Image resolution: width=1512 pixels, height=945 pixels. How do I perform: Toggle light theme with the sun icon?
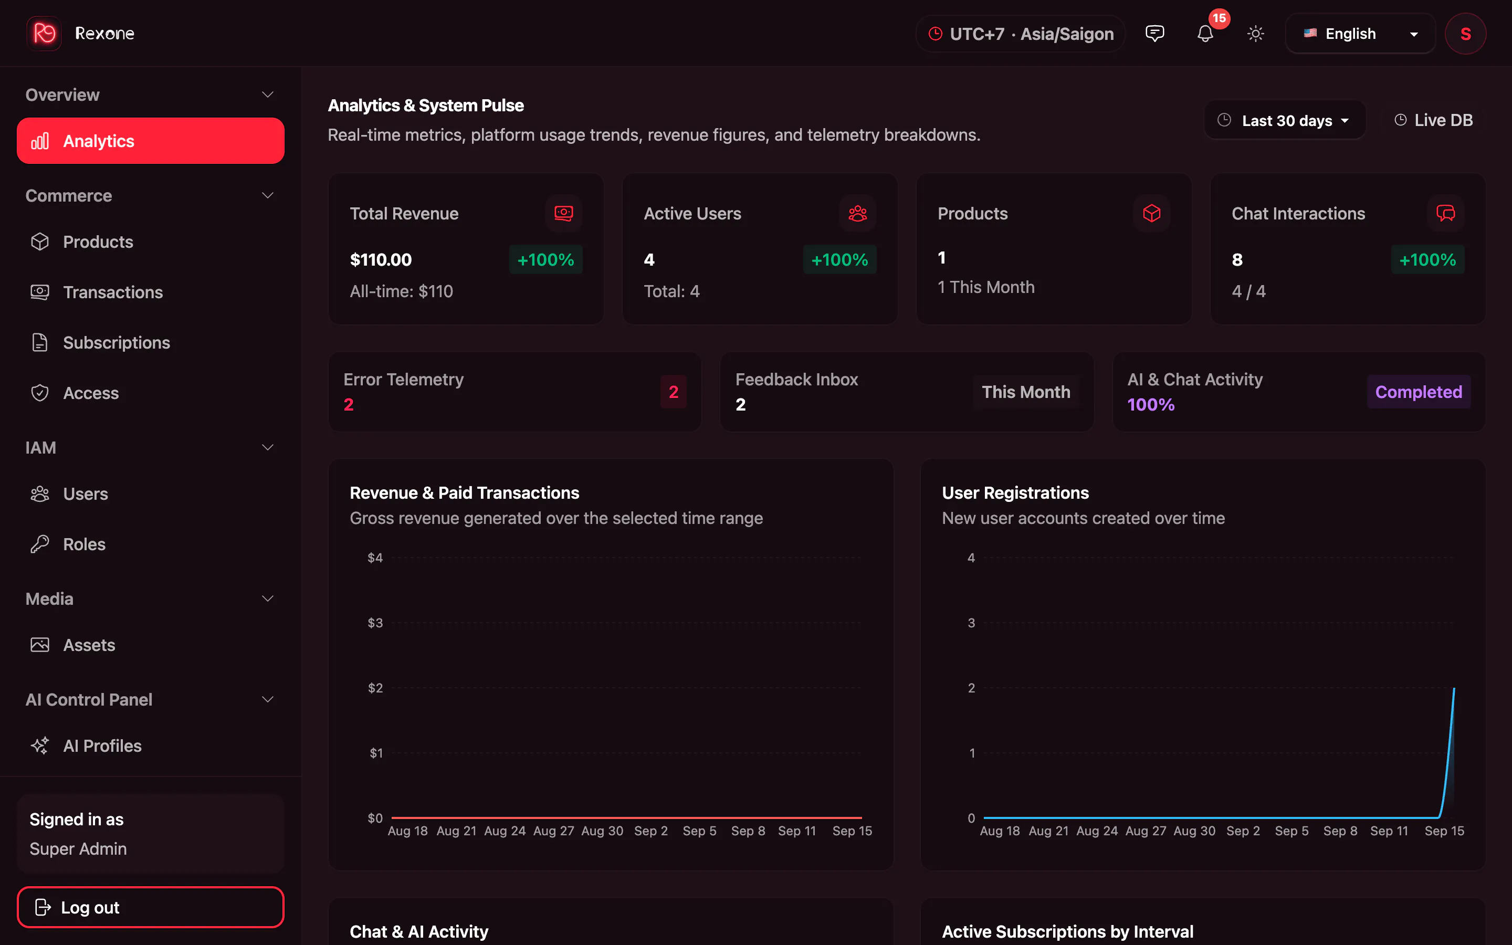click(1255, 34)
